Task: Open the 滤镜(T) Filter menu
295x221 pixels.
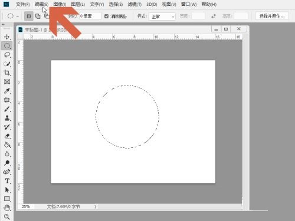Action: pos(135,4)
